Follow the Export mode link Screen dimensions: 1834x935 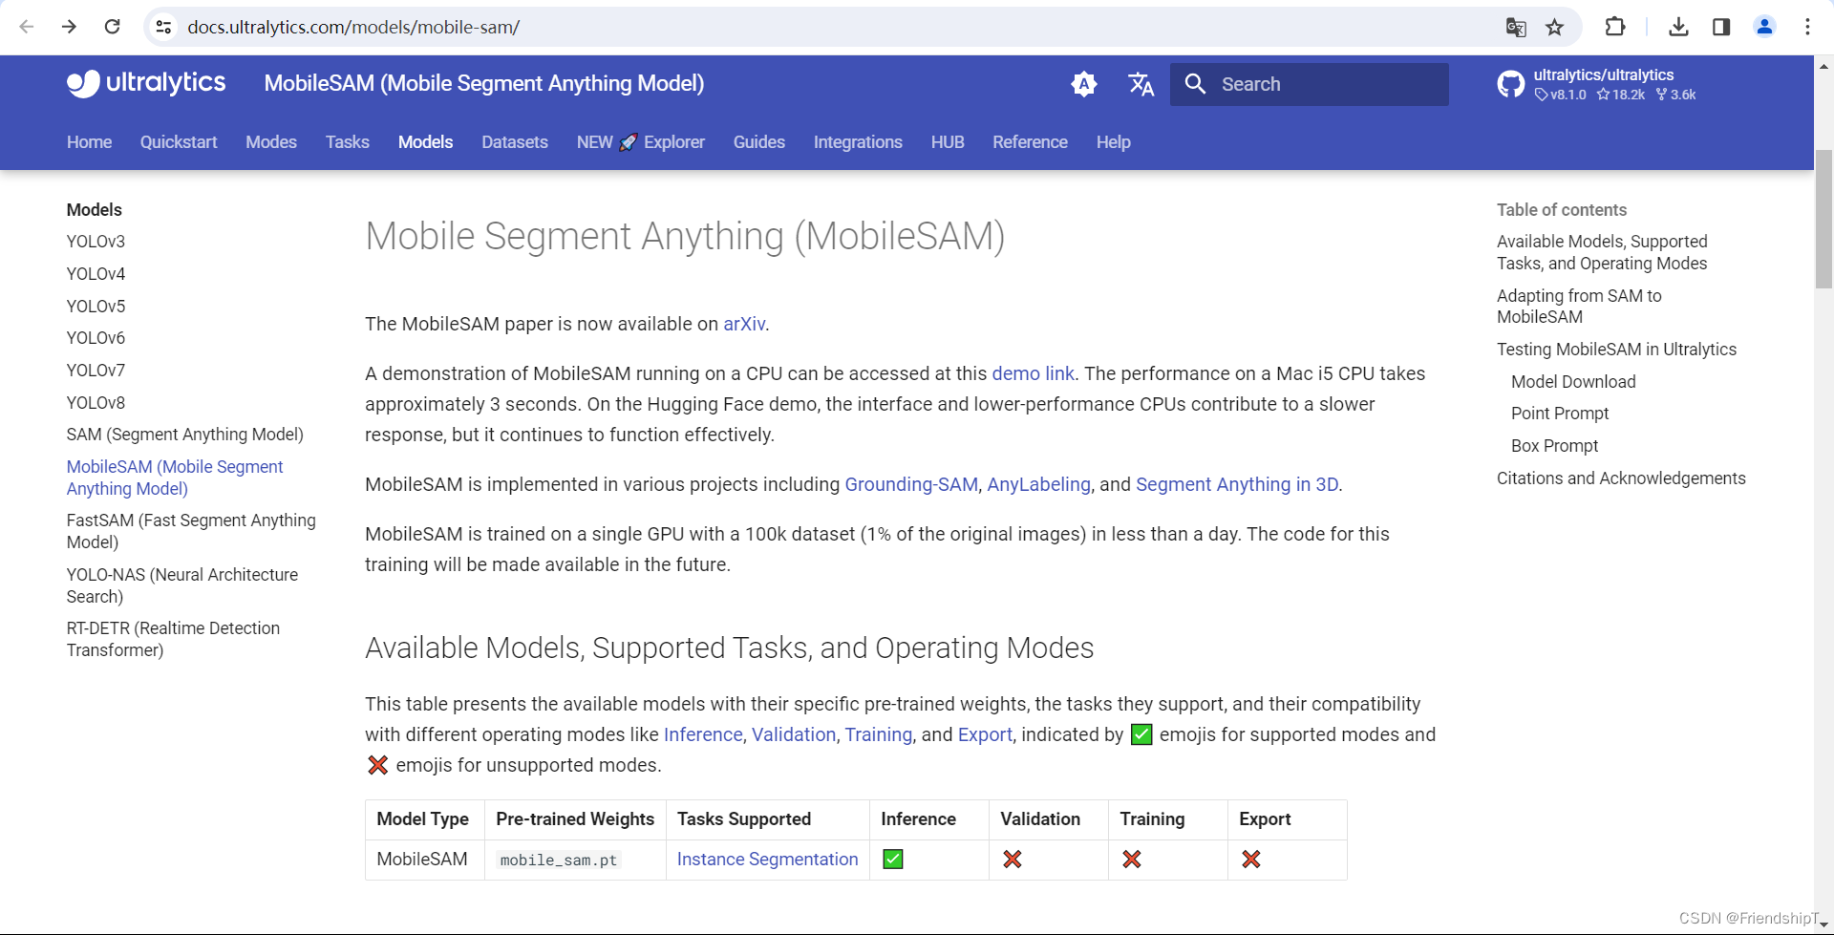pos(985,734)
